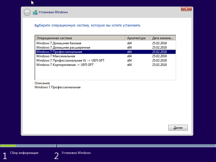Image resolution: width=216 pixels, height=162 pixels.
Task: Click x64 in the Корпоративная row
Action: [129, 65]
